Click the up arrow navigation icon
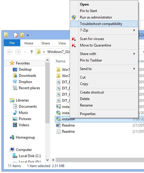The image size is (144, 173). (32, 52)
